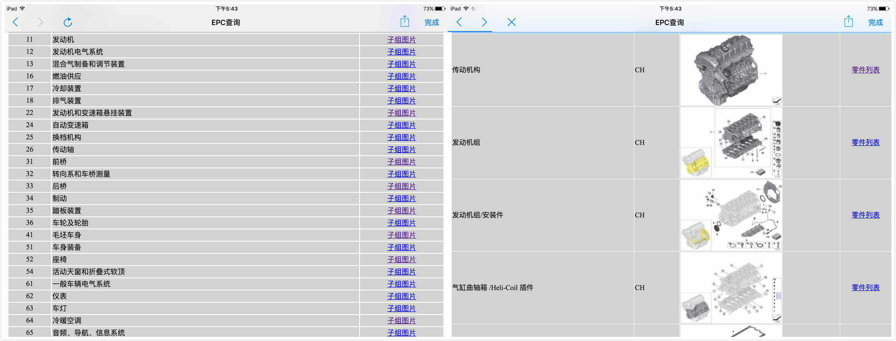Open 子组图片 for 后桥

coord(401,186)
